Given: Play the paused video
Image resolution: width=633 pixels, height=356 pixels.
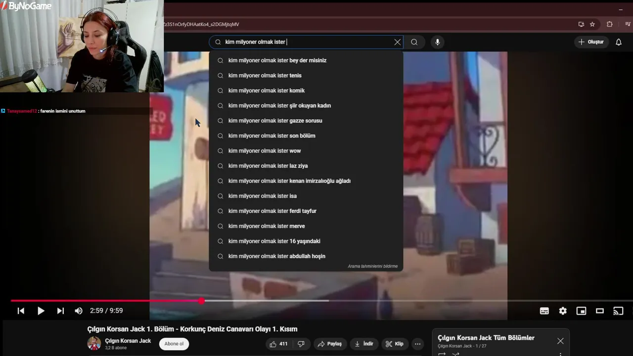Looking at the screenshot, I should click(x=41, y=311).
